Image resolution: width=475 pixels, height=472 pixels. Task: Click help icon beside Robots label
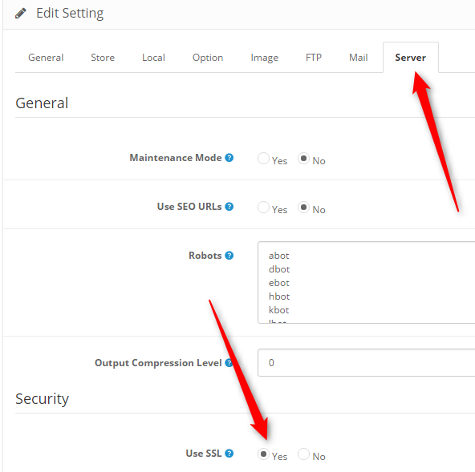pos(229,256)
